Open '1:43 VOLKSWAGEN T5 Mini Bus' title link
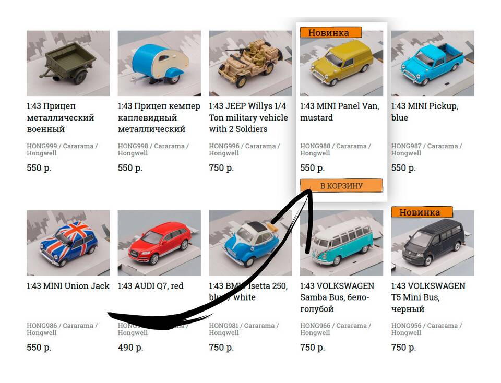Image resolution: width=501 pixels, height=383 pixels. coord(428,297)
